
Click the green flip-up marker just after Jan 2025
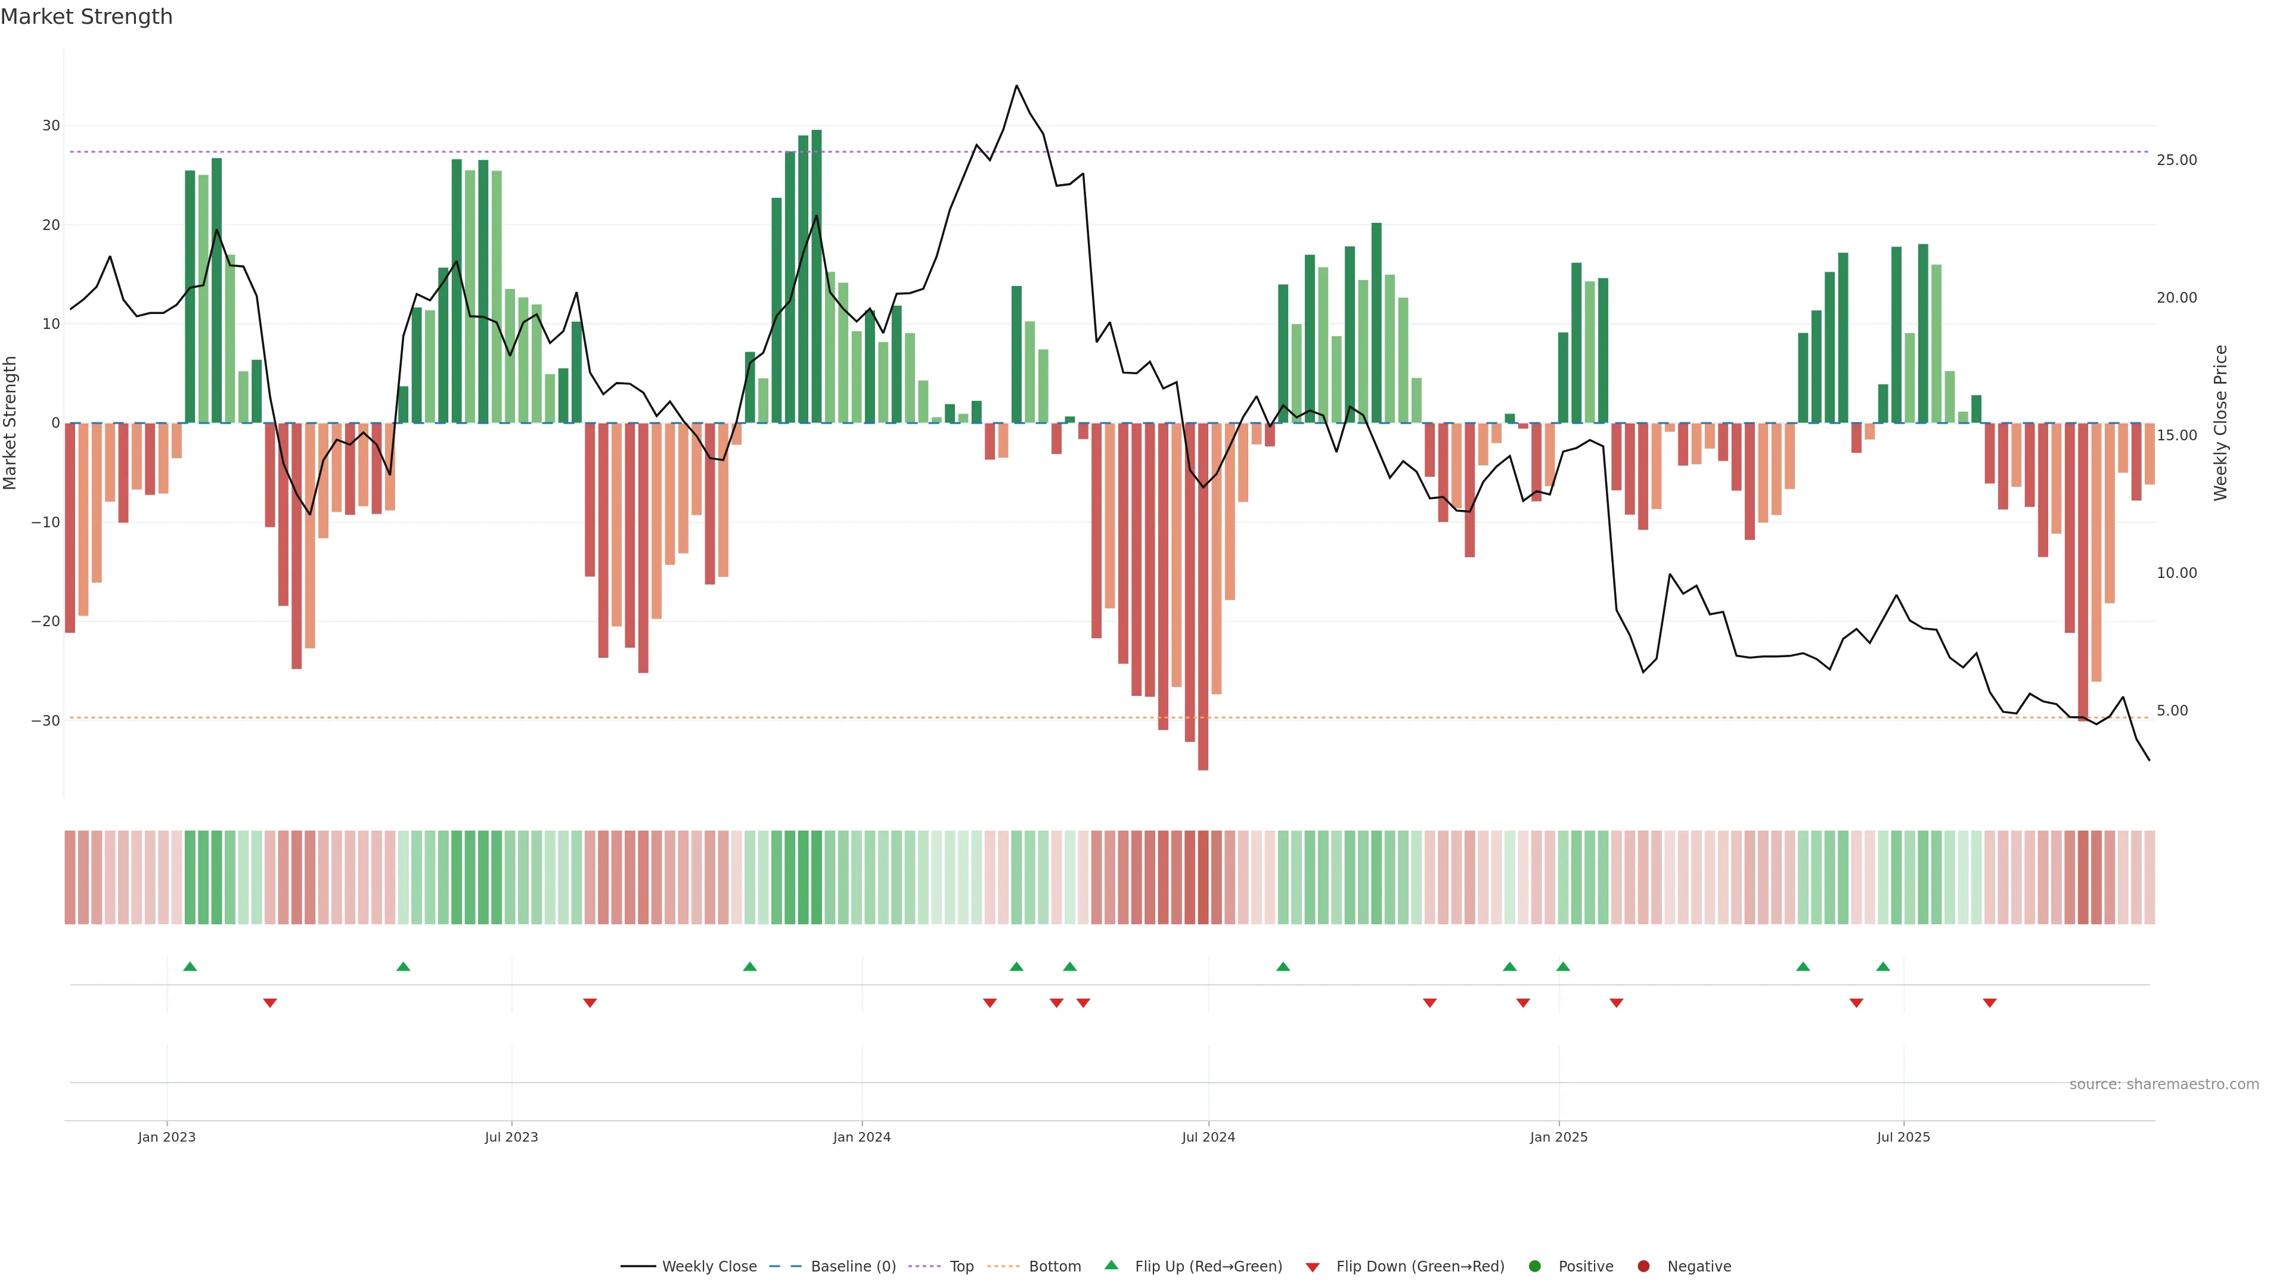[1563, 966]
